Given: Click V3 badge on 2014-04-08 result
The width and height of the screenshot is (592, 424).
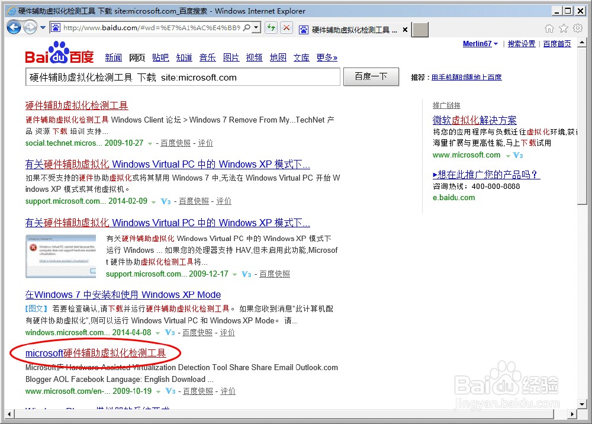Looking at the screenshot, I should pyautogui.click(x=170, y=333).
